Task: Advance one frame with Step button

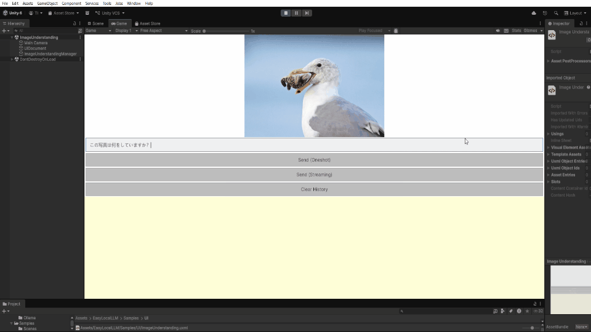Action: [307, 13]
